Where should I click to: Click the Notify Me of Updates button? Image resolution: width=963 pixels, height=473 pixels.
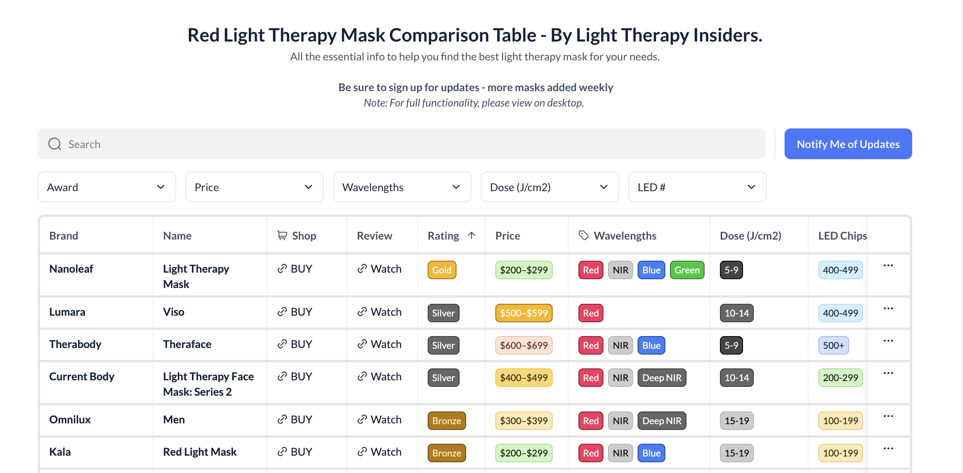click(x=848, y=144)
